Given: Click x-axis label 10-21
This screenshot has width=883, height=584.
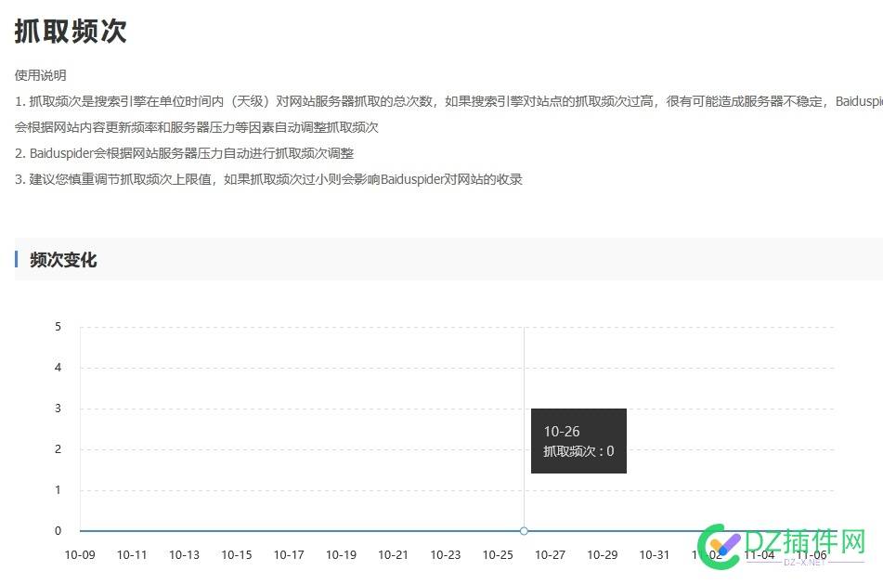Looking at the screenshot, I should 393,554.
